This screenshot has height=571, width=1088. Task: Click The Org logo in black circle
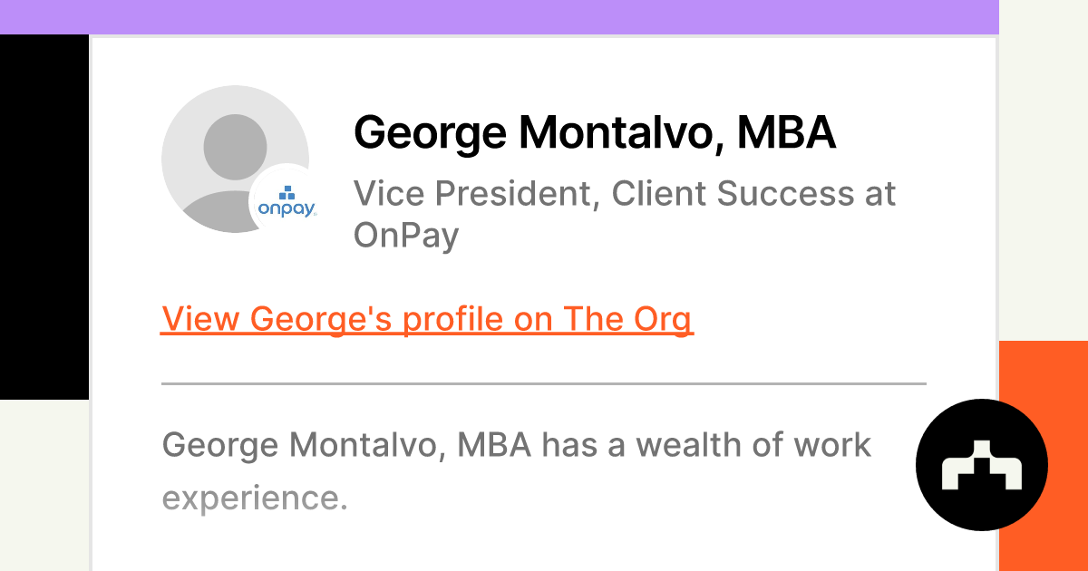(982, 464)
